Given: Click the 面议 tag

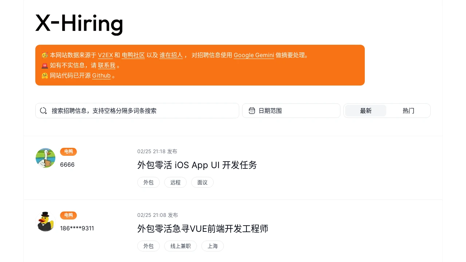Looking at the screenshot, I should tap(202, 183).
